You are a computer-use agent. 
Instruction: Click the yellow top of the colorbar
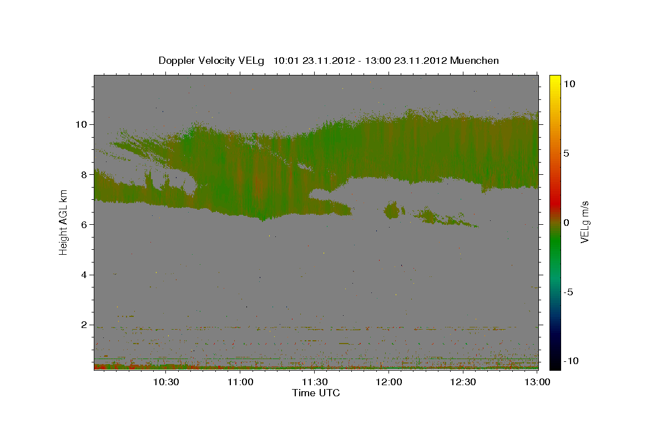coord(555,80)
